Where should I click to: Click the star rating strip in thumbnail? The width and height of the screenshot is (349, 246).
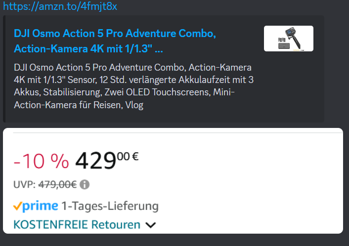click(299, 50)
